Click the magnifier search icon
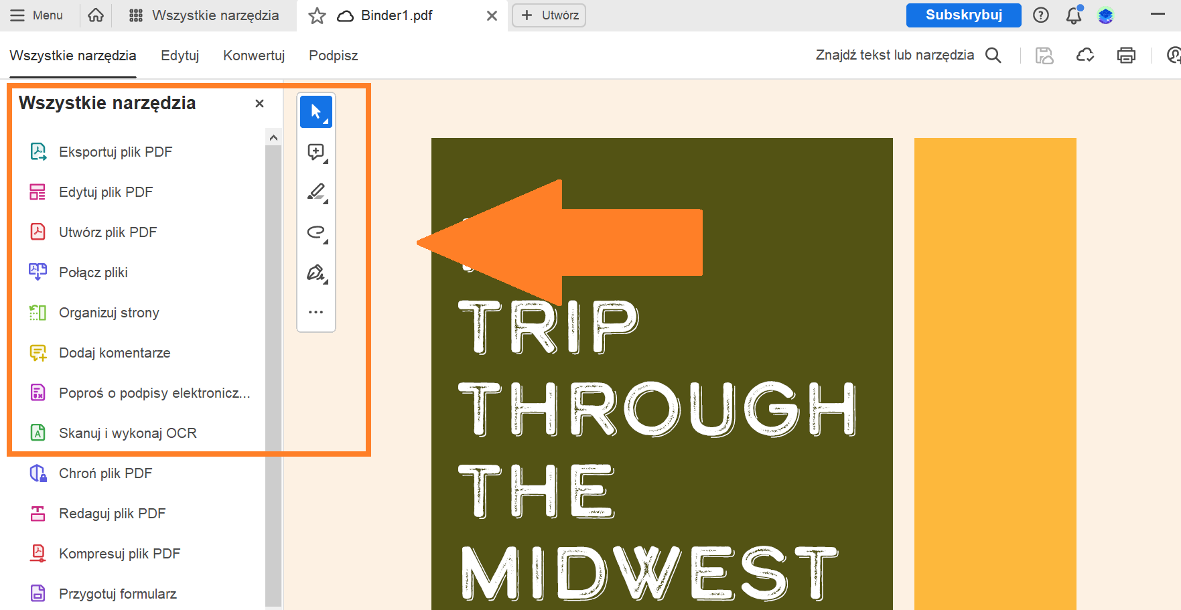The image size is (1181, 610). (993, 55)
